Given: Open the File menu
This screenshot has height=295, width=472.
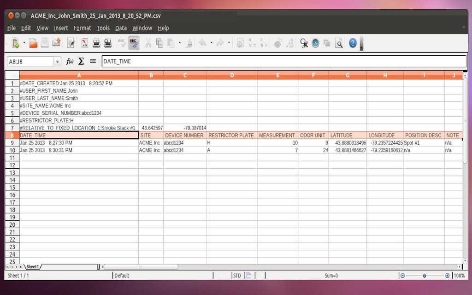Looking at the screenshot, I should click(12, 28).
